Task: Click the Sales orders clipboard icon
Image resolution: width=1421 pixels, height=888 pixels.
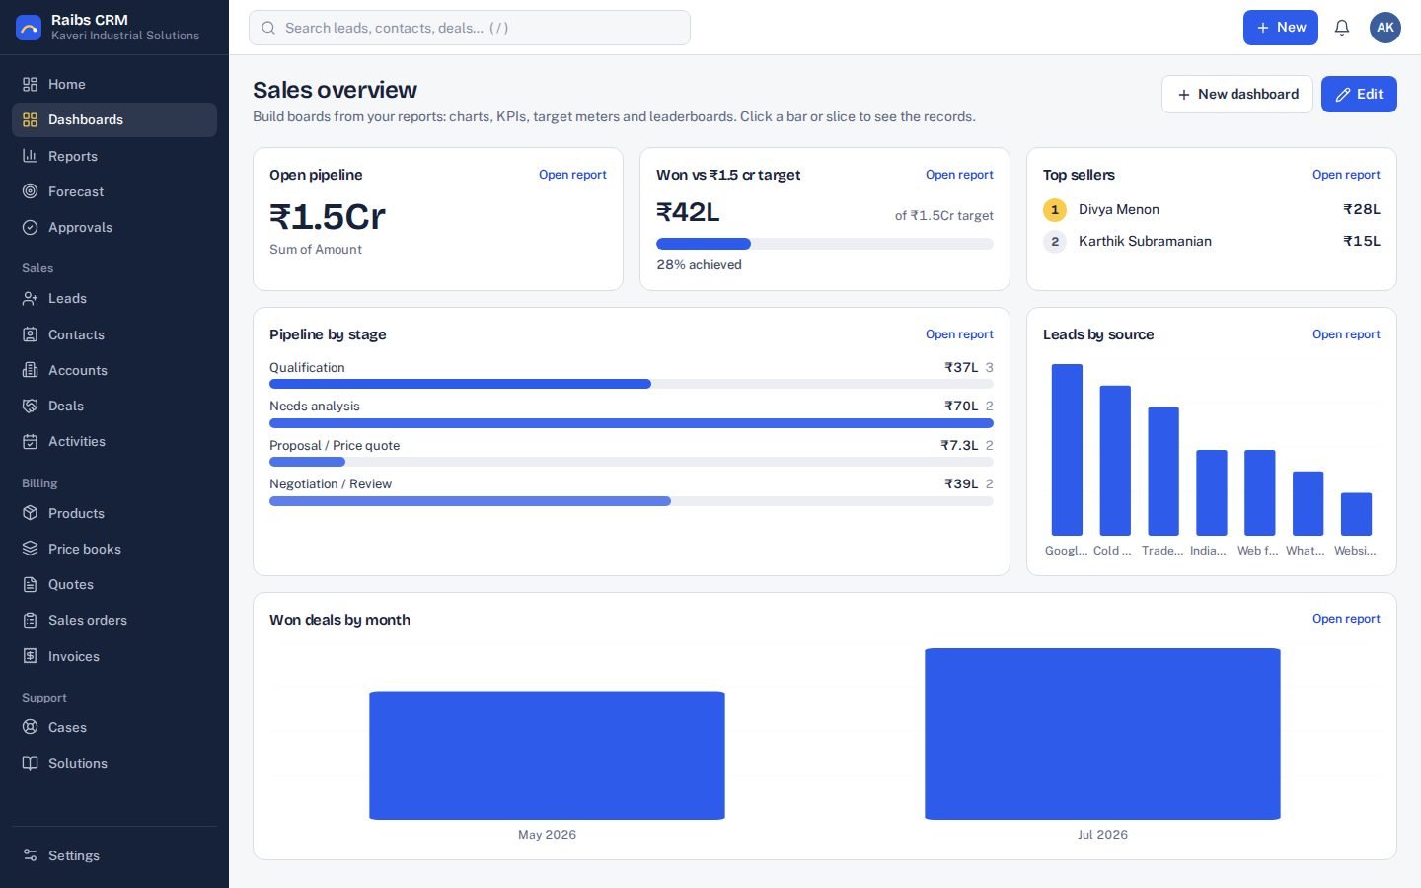Action: click(31, 620)
